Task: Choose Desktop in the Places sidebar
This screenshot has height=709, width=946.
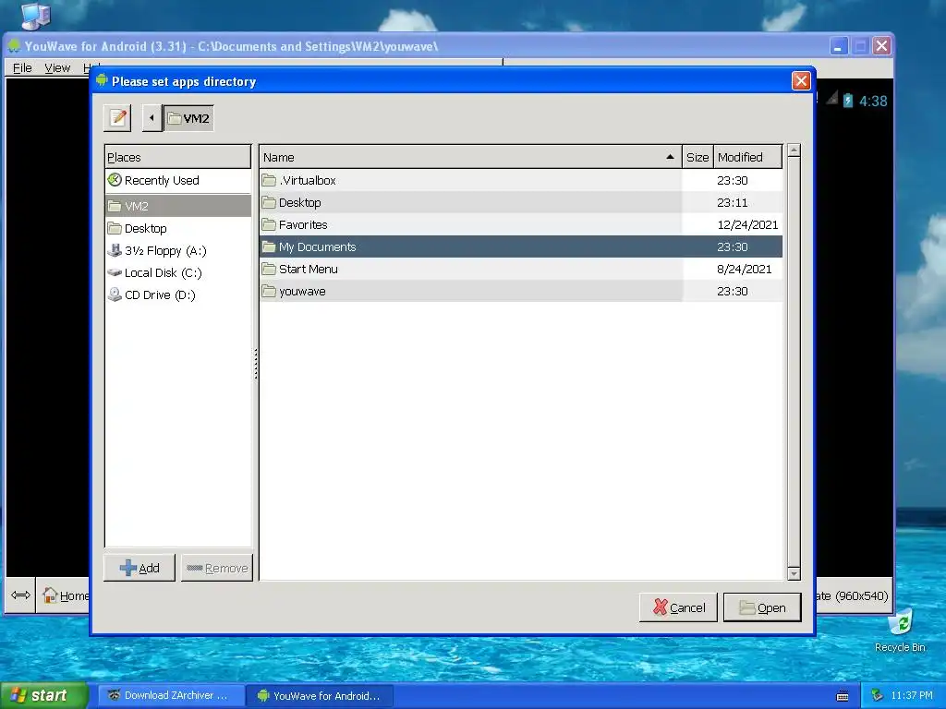Action: coord(177,229)
